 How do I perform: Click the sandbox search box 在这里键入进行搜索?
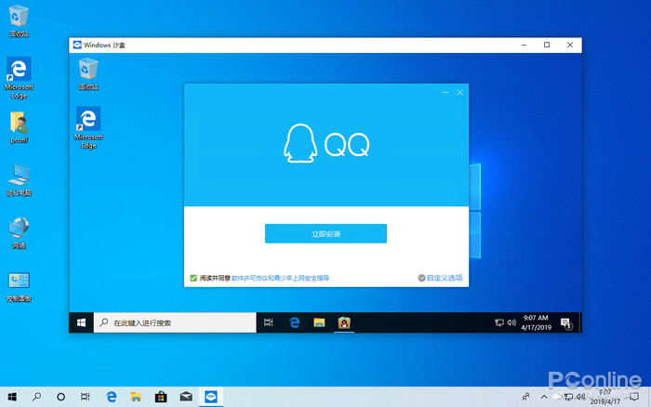(177, 323)
